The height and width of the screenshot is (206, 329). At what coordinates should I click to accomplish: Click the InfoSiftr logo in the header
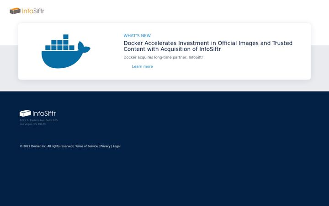coord(27,11)
